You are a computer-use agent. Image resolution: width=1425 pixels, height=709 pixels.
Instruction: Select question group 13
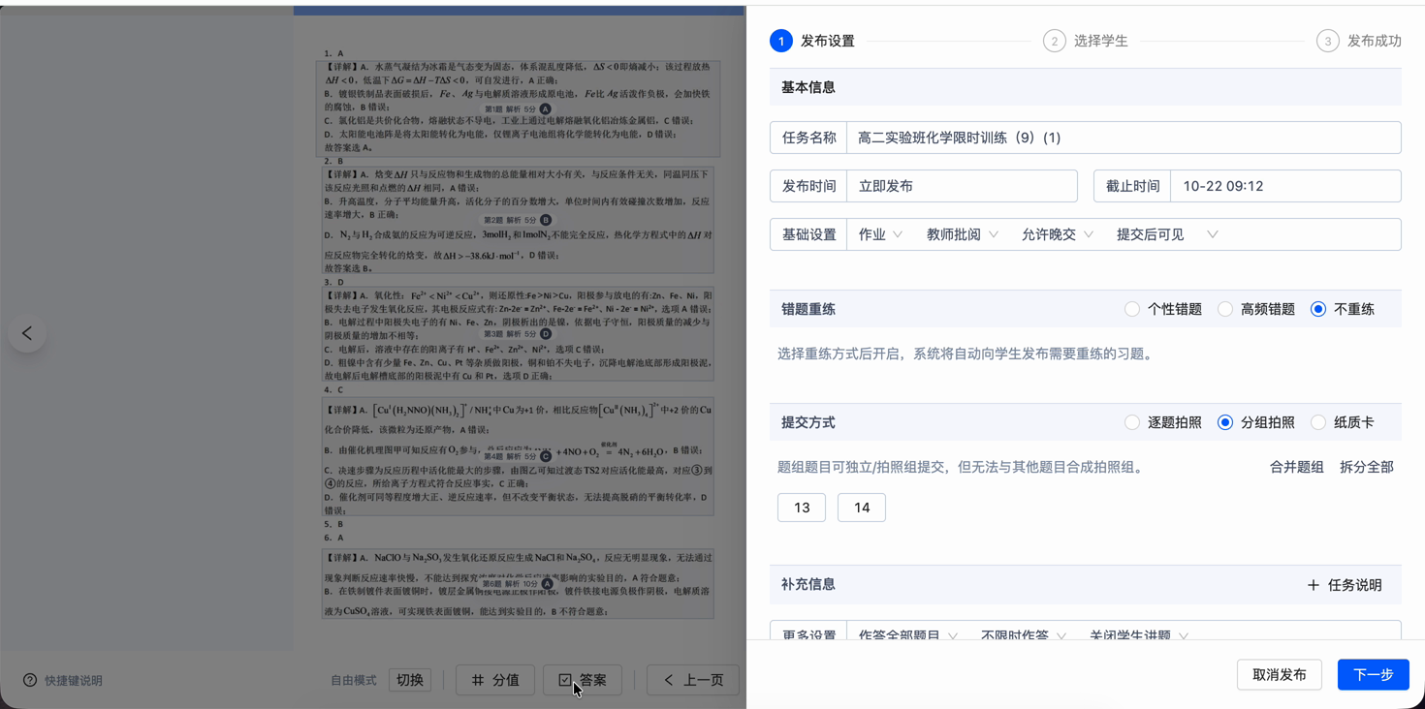tap(802, 508)
